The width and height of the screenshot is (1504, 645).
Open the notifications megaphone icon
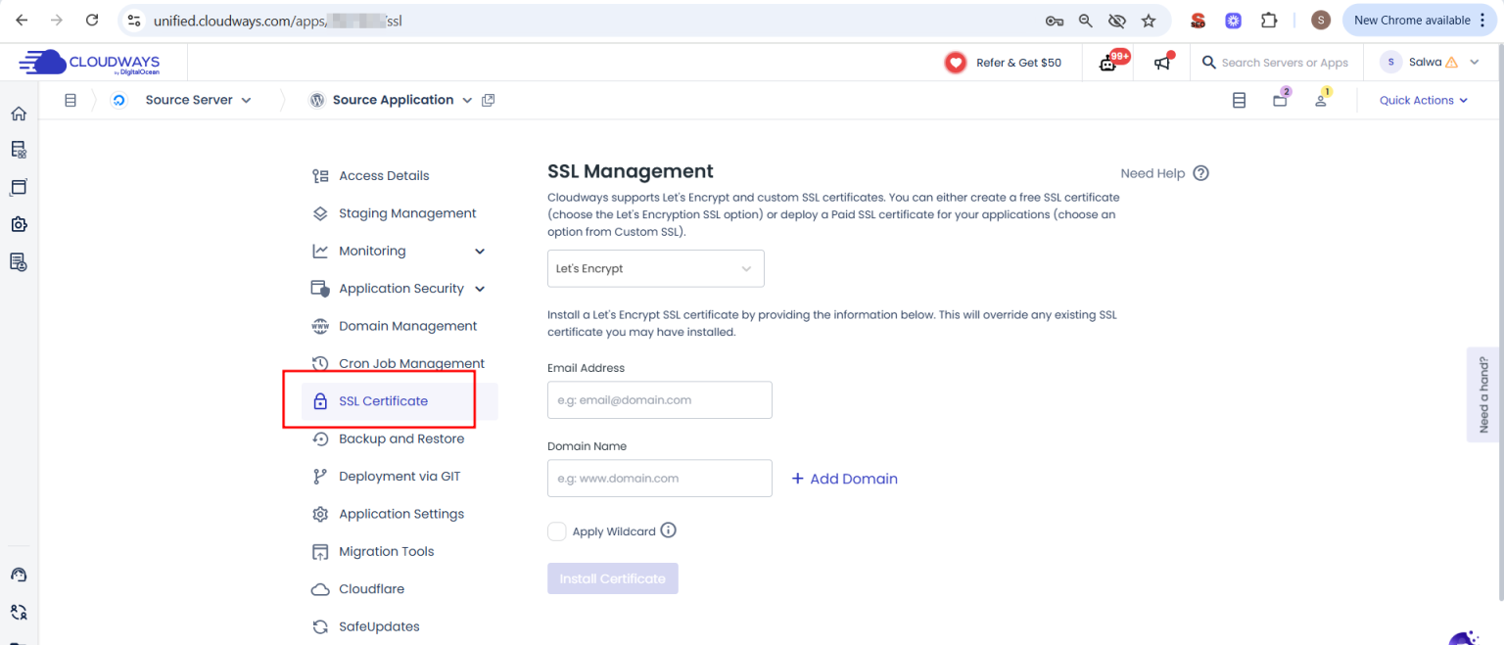1162,63
